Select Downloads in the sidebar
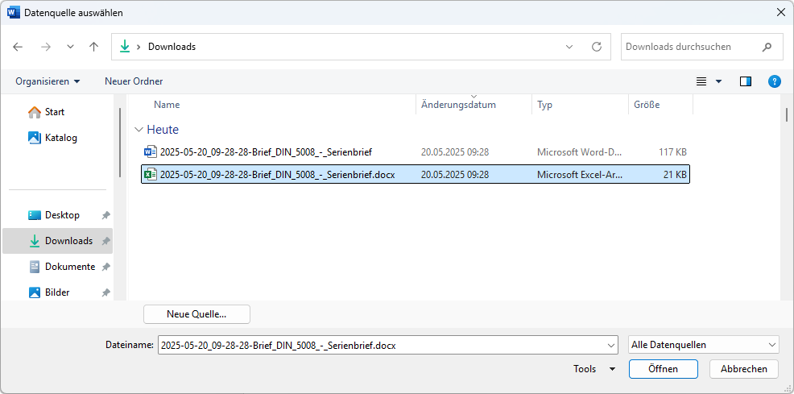 (57, 241)
